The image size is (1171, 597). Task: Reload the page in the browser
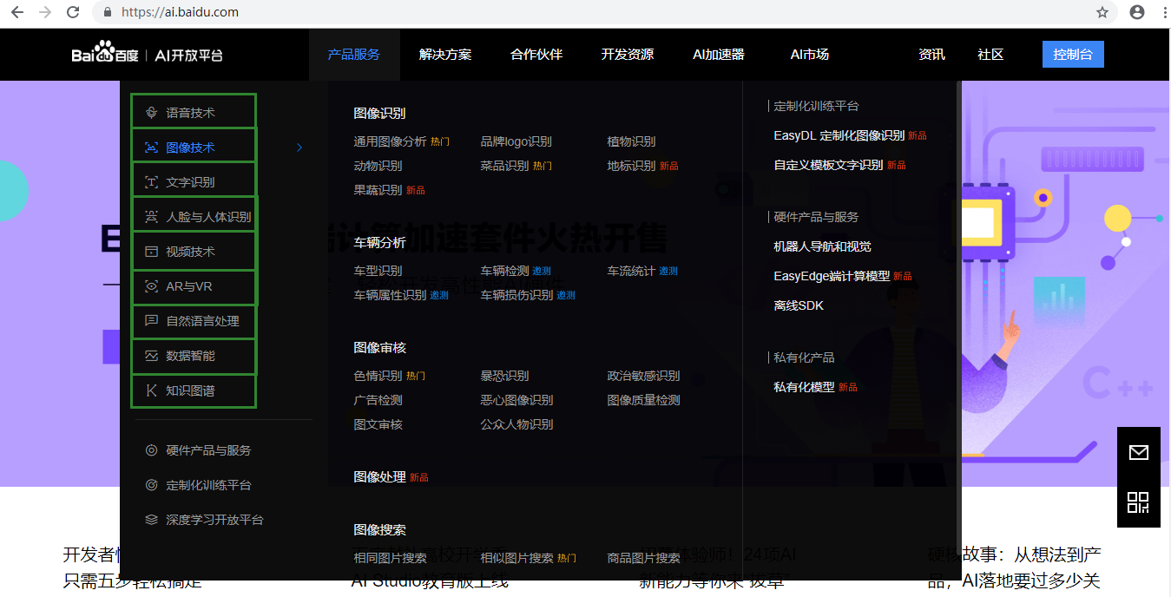(x=73, y=12)
